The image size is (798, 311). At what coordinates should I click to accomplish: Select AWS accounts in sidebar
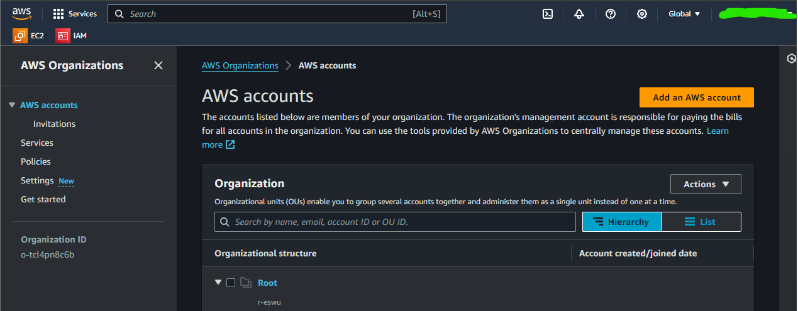pyautogui.click(x=49, y=105)
